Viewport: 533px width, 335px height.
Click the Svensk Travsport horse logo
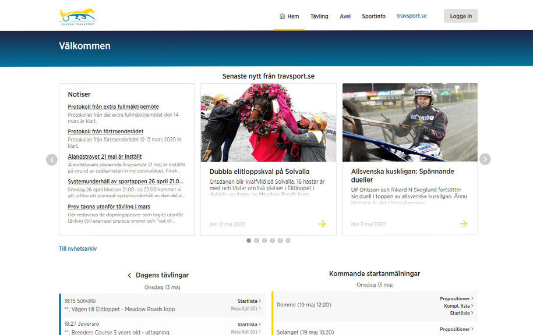[78, 16]
